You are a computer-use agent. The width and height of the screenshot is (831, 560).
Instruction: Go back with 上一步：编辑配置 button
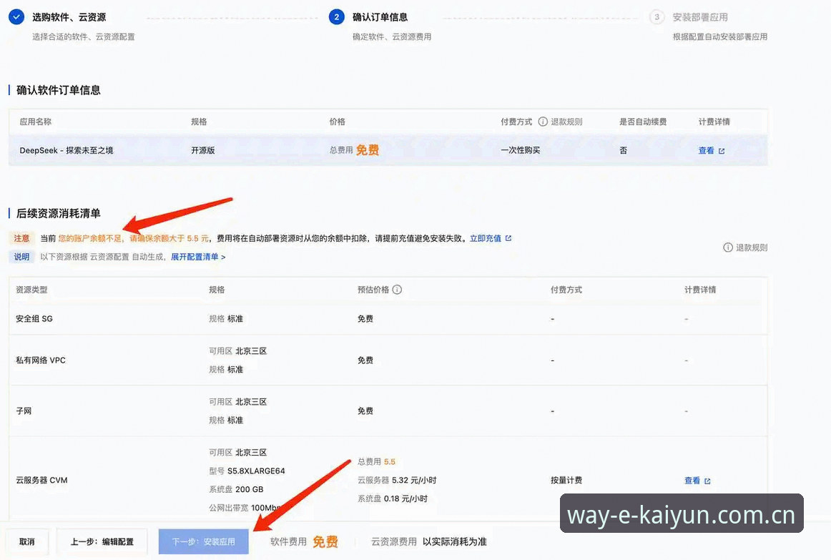(x=102, y=541)
